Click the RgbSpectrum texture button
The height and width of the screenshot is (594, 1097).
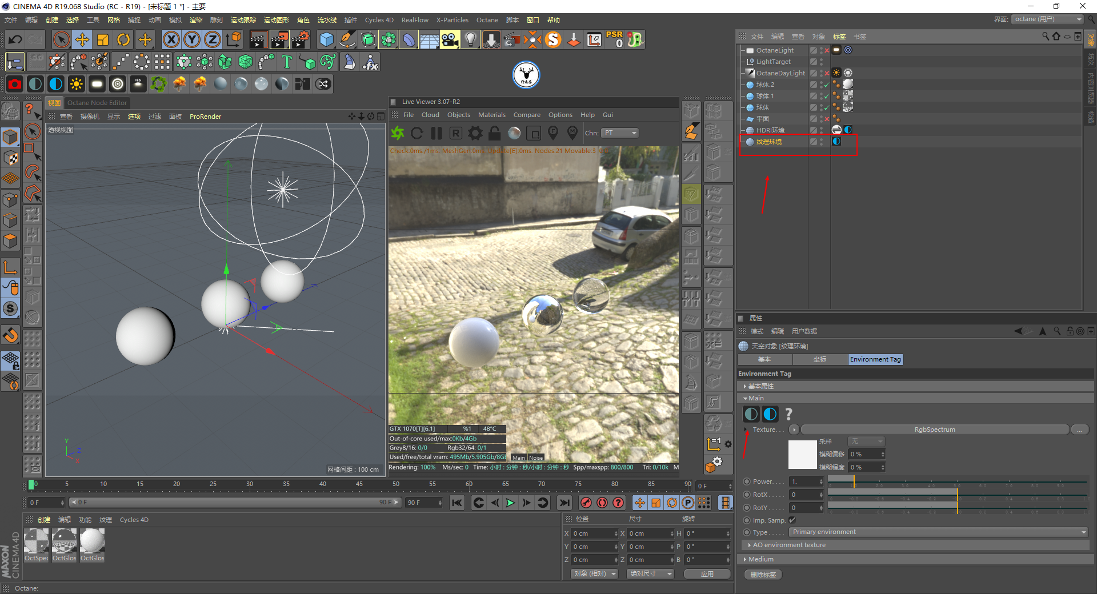935,430
